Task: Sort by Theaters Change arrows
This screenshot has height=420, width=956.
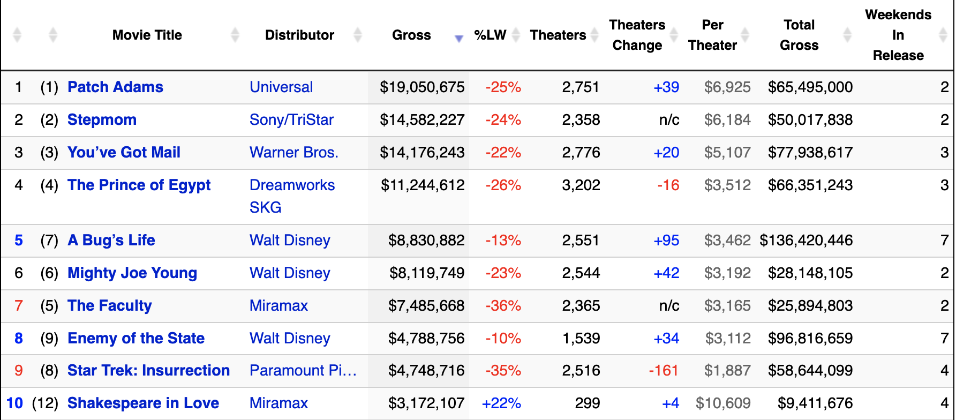Action: (674, 35)
